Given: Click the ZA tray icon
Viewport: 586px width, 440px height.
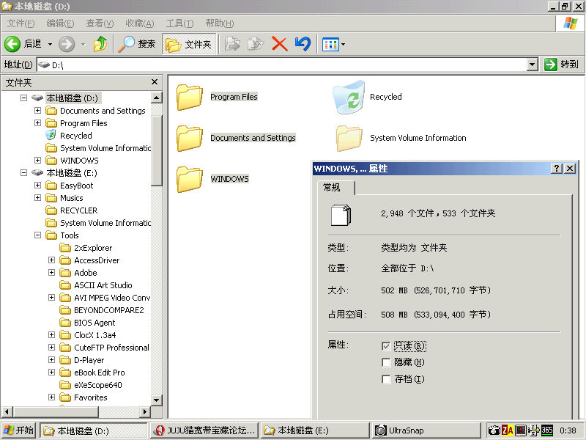Looking at the screenshot, I should (x=507, y=430).
